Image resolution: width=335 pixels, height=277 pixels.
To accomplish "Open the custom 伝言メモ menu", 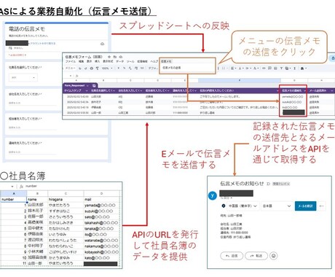I will tap(166, 61).
